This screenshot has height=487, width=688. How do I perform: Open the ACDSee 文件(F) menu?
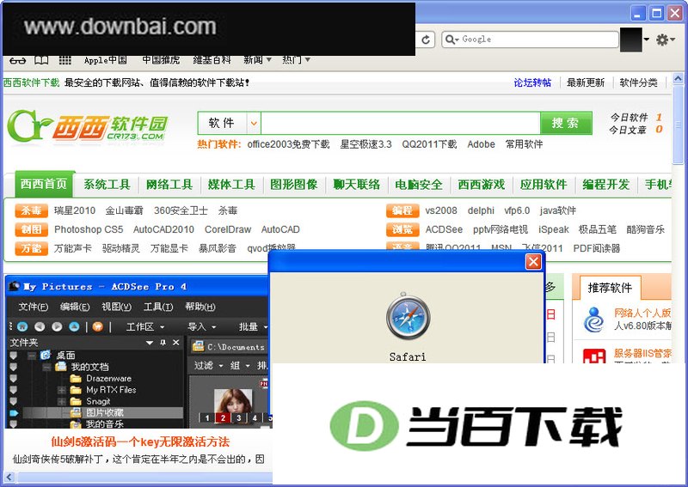click(34, 307)
